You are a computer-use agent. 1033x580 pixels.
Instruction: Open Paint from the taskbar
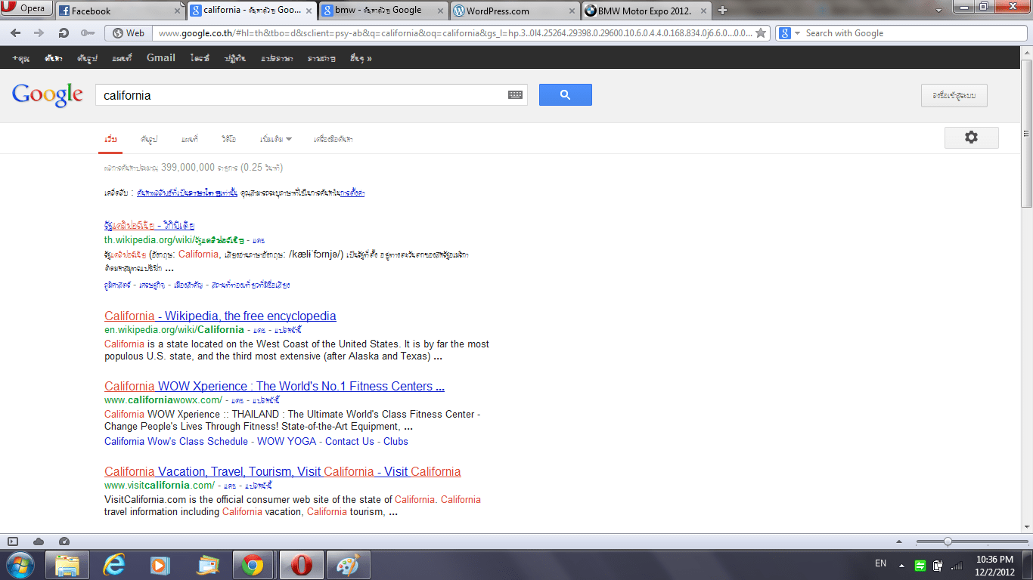pyautogui.click(x=348, y=565)
